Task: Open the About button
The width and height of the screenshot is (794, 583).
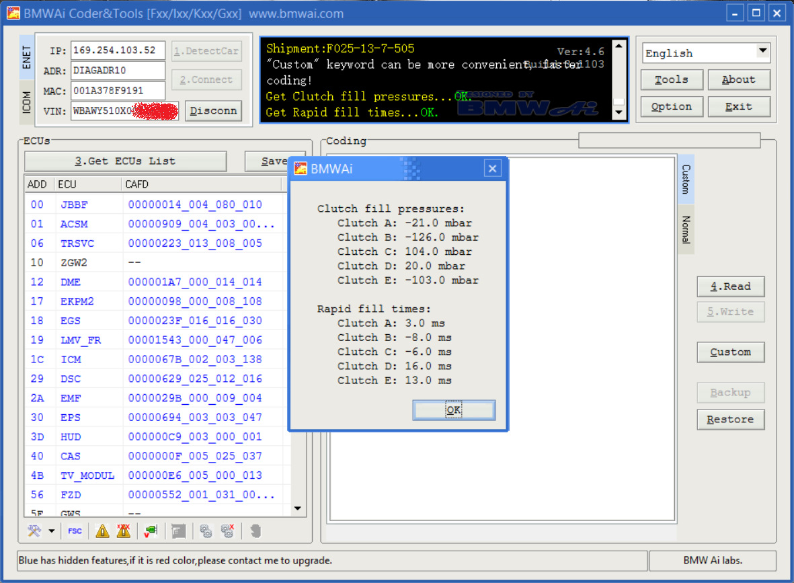Action: pyautogui.click(x=739, y=79)
